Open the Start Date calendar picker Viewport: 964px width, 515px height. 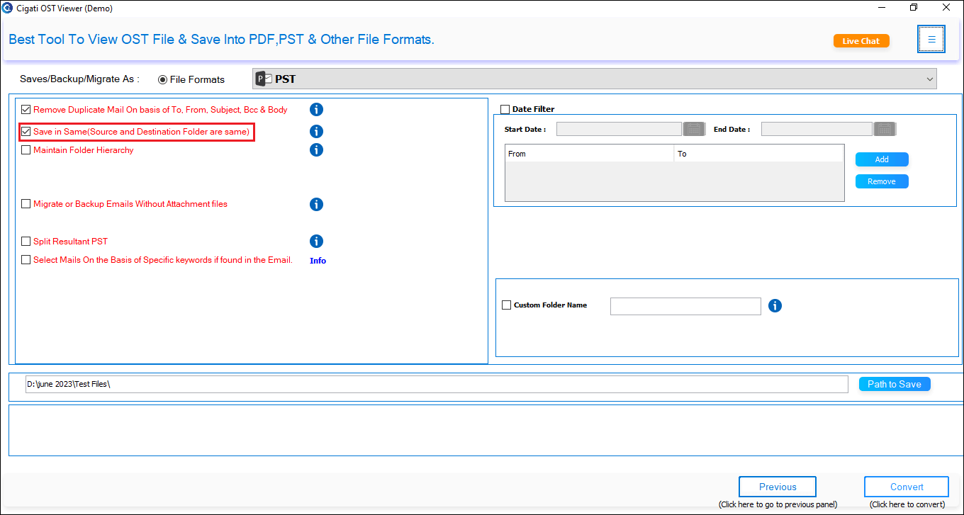(x=693, y=129)
